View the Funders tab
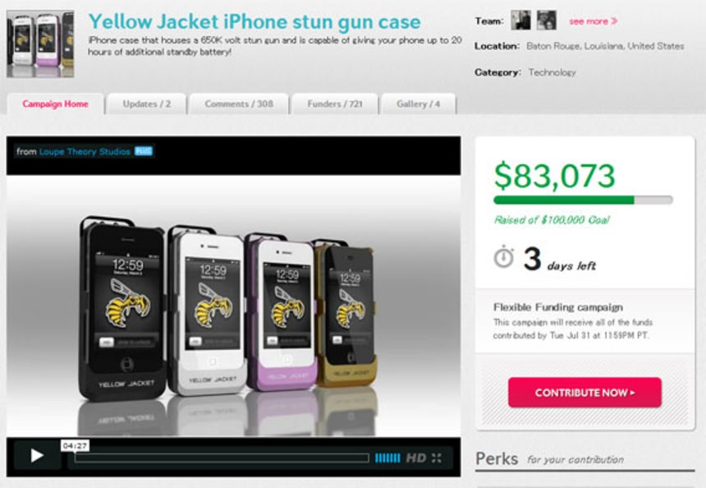Screen dimensions: 706x488 tap(335, 104)
